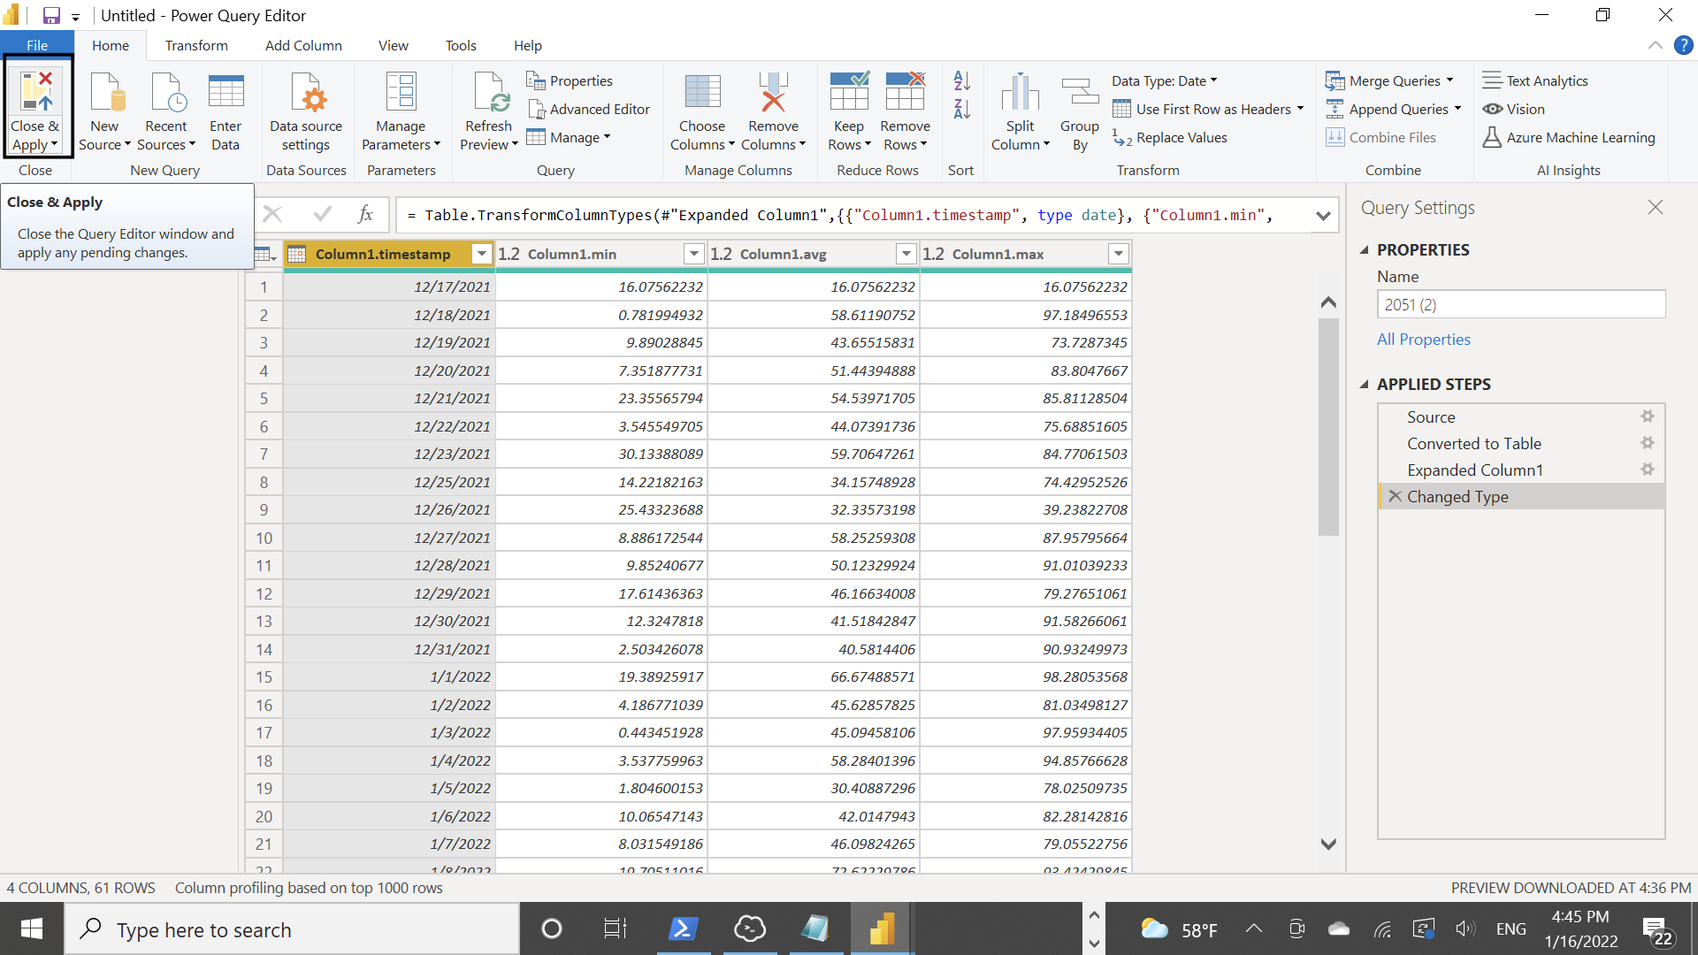The height and width of the screenshot is (955, 1698).
Task: Open the Advanced Editor
Action: 589,109
